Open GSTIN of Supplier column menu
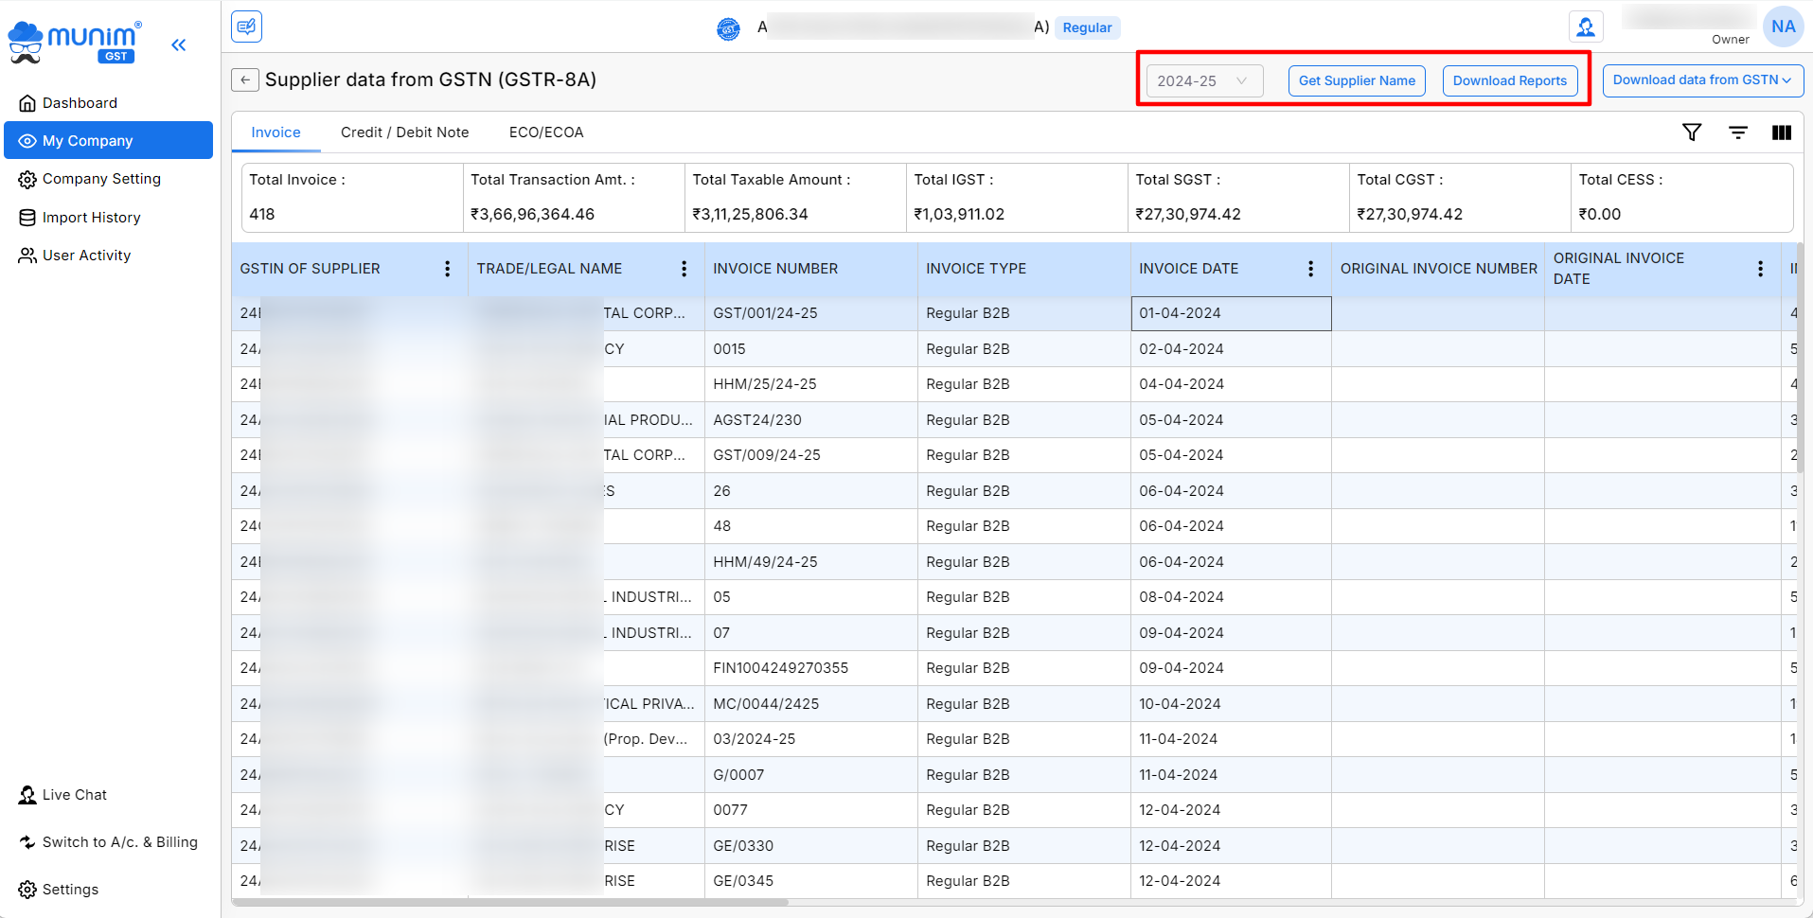 point(448,269)
